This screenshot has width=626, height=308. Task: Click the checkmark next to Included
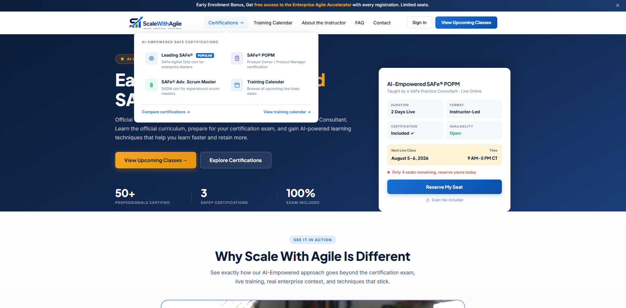[412, 133]
